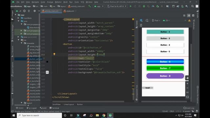The image size is (210, 118).
Task: Open File Explorer from the taskbar
Action: [x=97, y=115]
